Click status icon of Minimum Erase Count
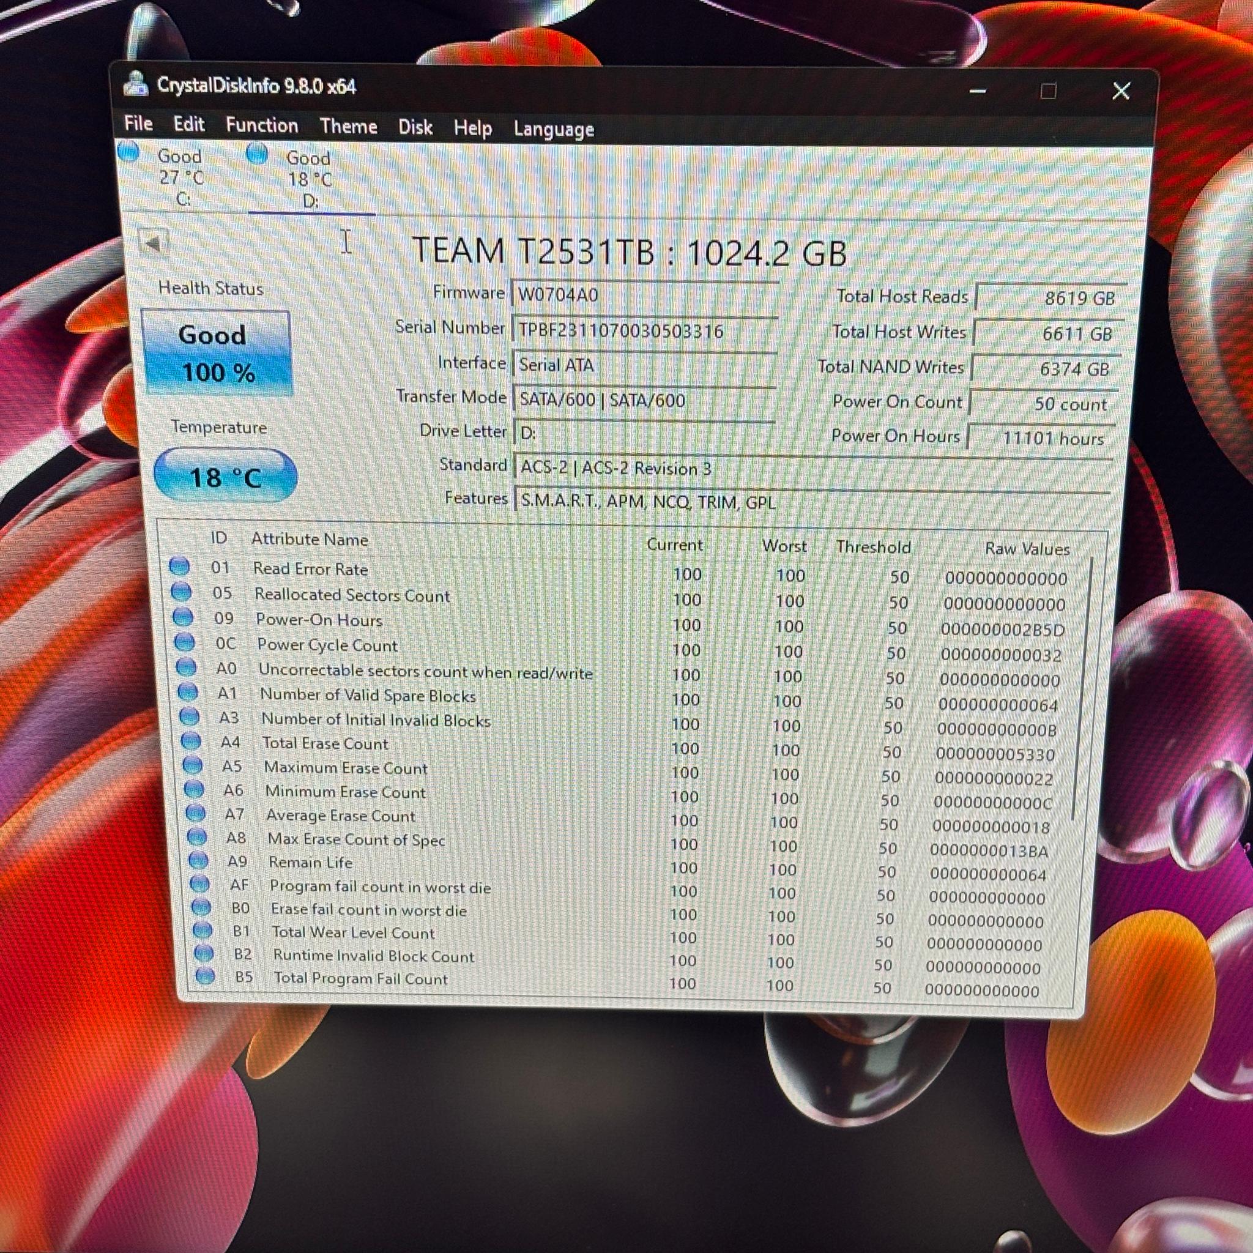The height and width of the screenshot is (1253, 1253). (195, 789)
